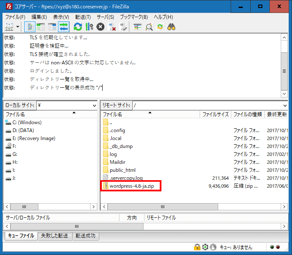Screen dimensions: 292x255
Task: Sort remote files by ファイルサイズ column
Action: click(216, 114)
